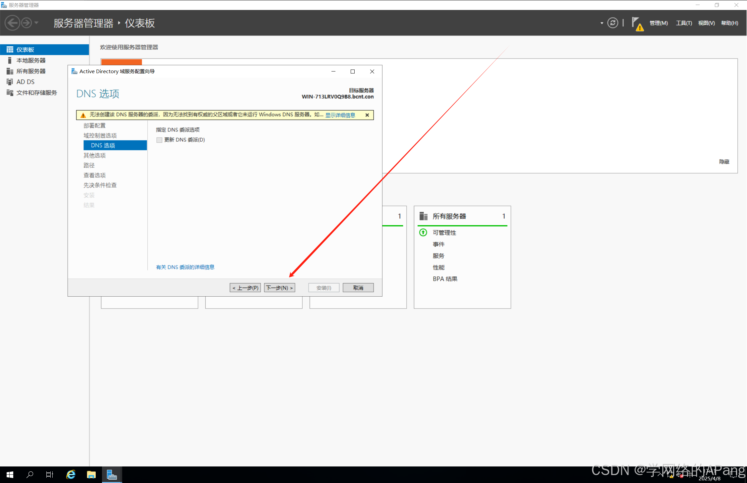Image resolution: width=747 pixels, height=483 pixels.
Task: Select 其他选项 wizard step
Action: tap(95, 155)
